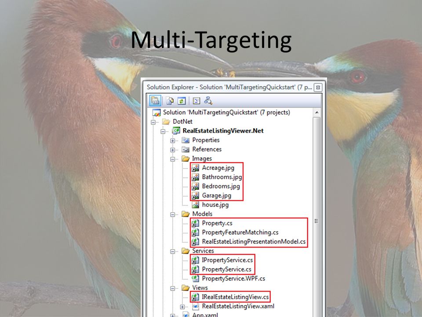Collapse the DotNet solution folder
The image size is (422, 317).
153,122
